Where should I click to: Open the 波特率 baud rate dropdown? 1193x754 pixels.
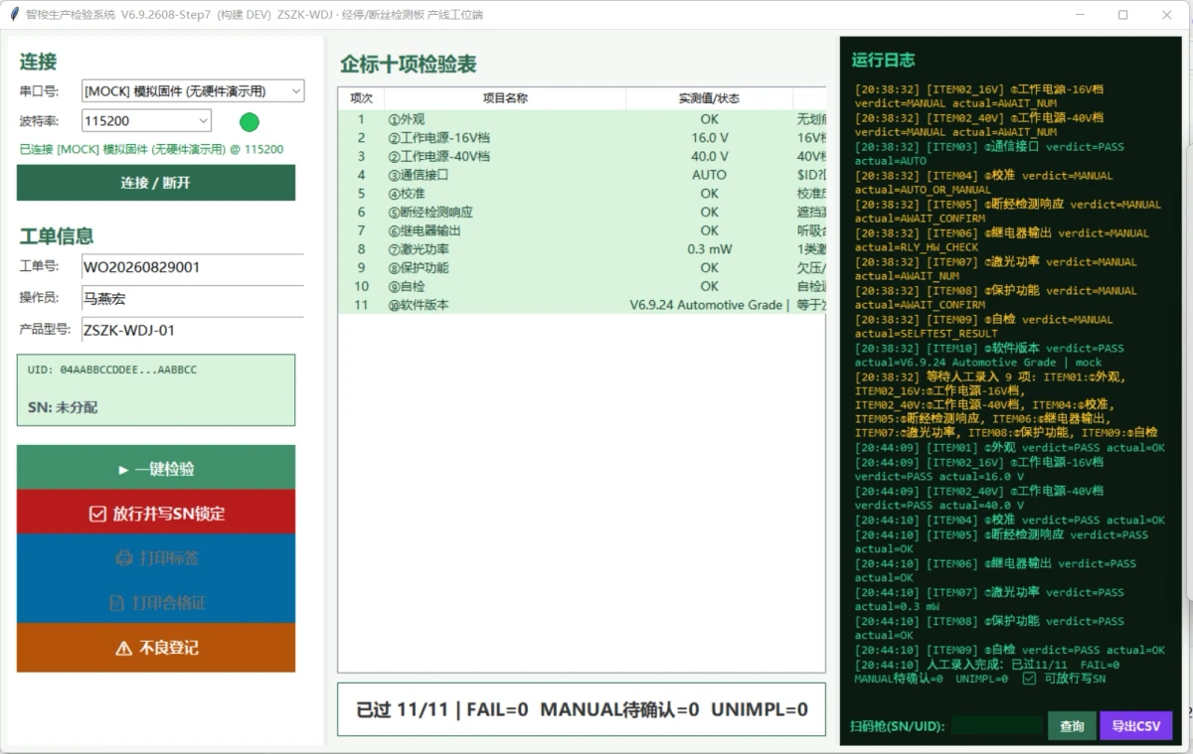coord(146,120)
